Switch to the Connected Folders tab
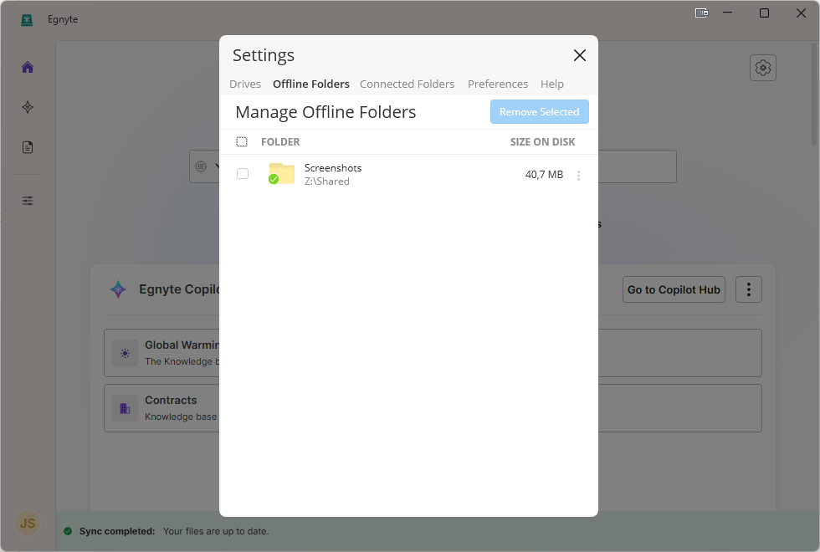 (x=407, y=84)
